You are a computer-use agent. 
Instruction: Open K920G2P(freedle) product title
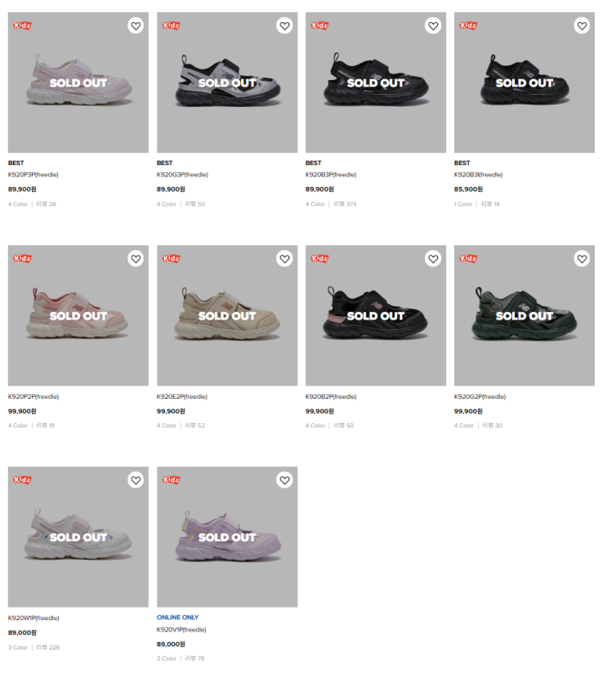coord(480,396)
